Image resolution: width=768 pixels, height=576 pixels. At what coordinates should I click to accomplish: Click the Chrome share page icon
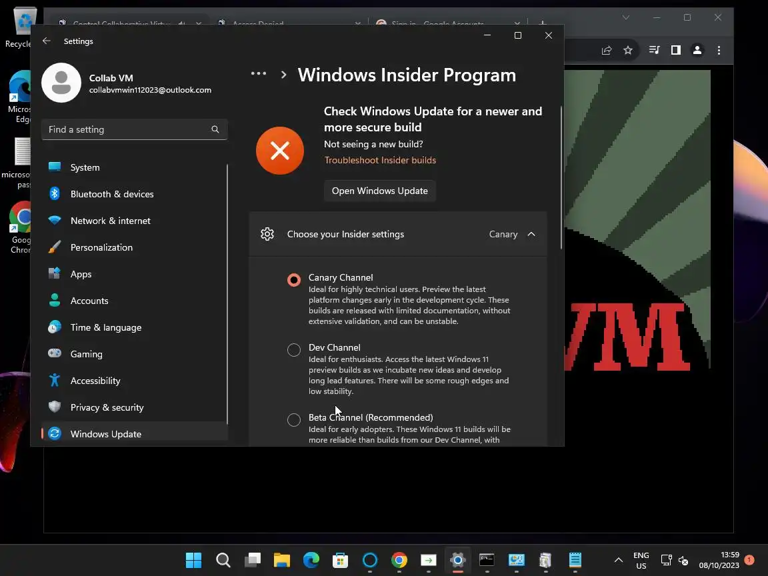pyautogui.click(x=607, y=50)
